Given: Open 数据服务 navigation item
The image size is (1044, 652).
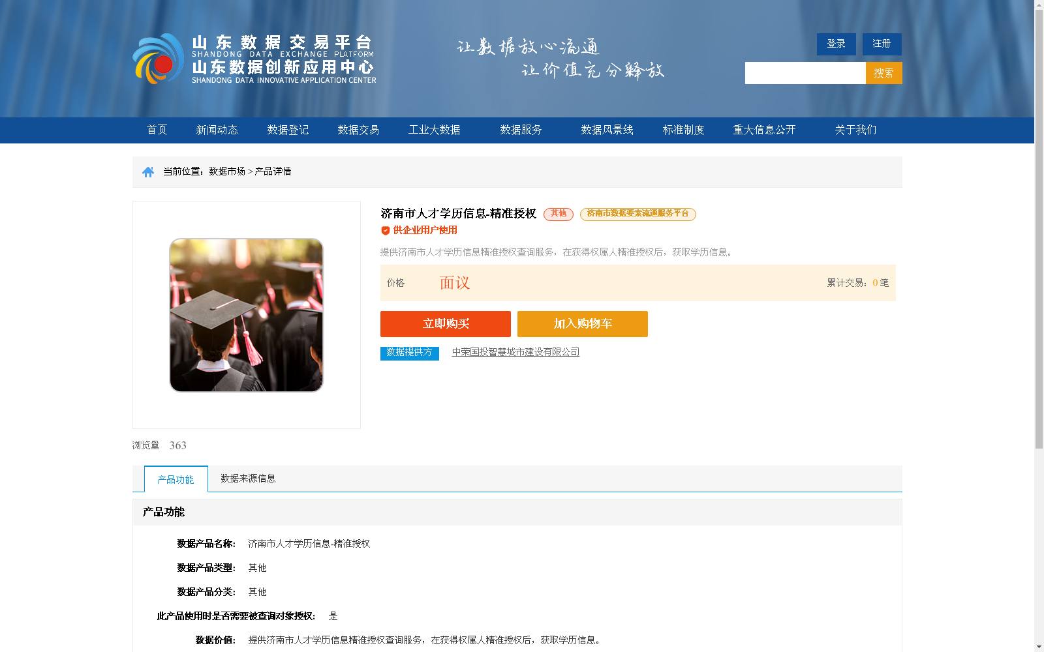Looking at the screenshot, I should click(521, 130).
